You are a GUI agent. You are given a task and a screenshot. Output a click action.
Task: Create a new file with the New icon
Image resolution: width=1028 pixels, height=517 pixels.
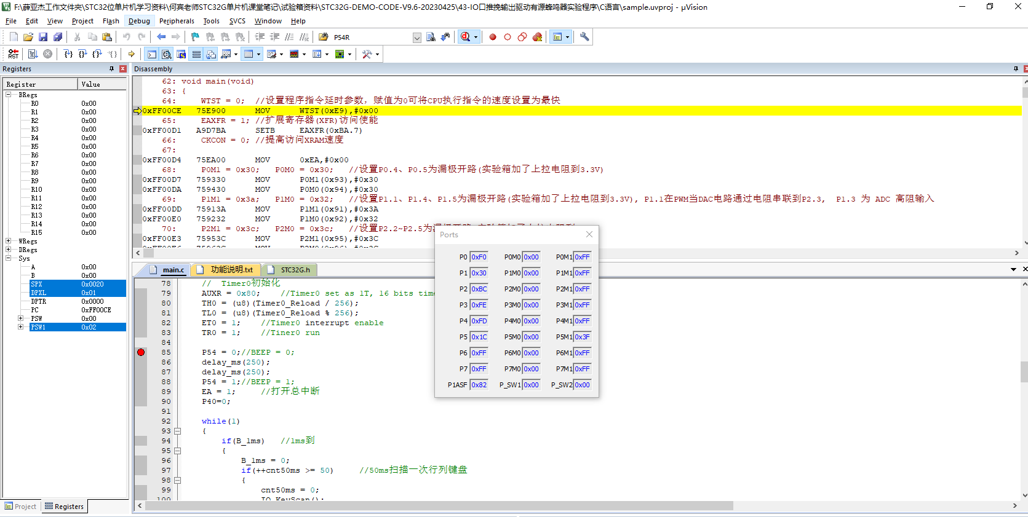pyautogui.click(x=14, y=37)
